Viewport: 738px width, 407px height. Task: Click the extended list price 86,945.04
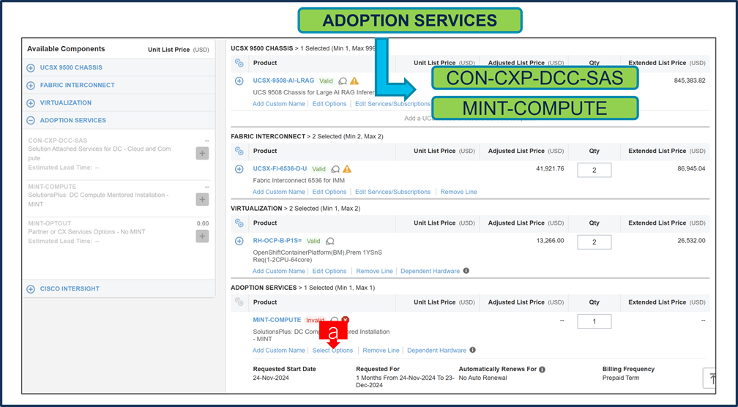tap(691, 168)
